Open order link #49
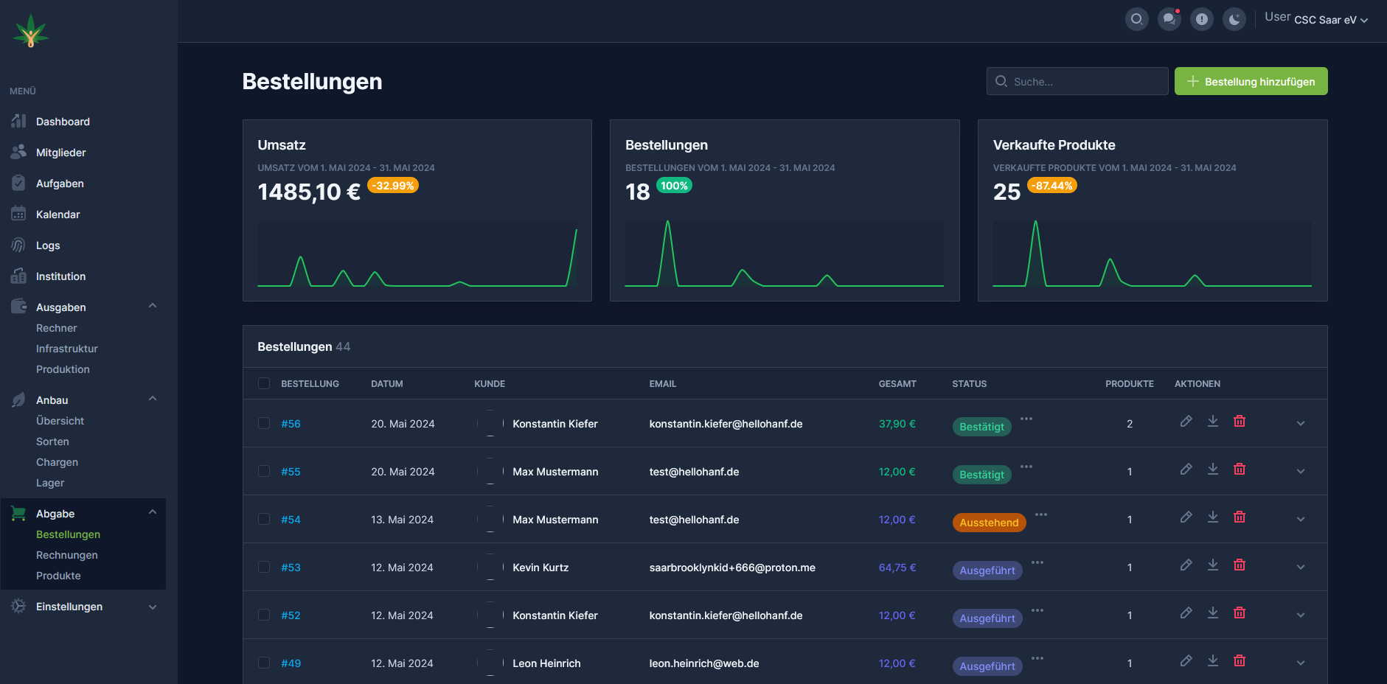 click(291, 663)
